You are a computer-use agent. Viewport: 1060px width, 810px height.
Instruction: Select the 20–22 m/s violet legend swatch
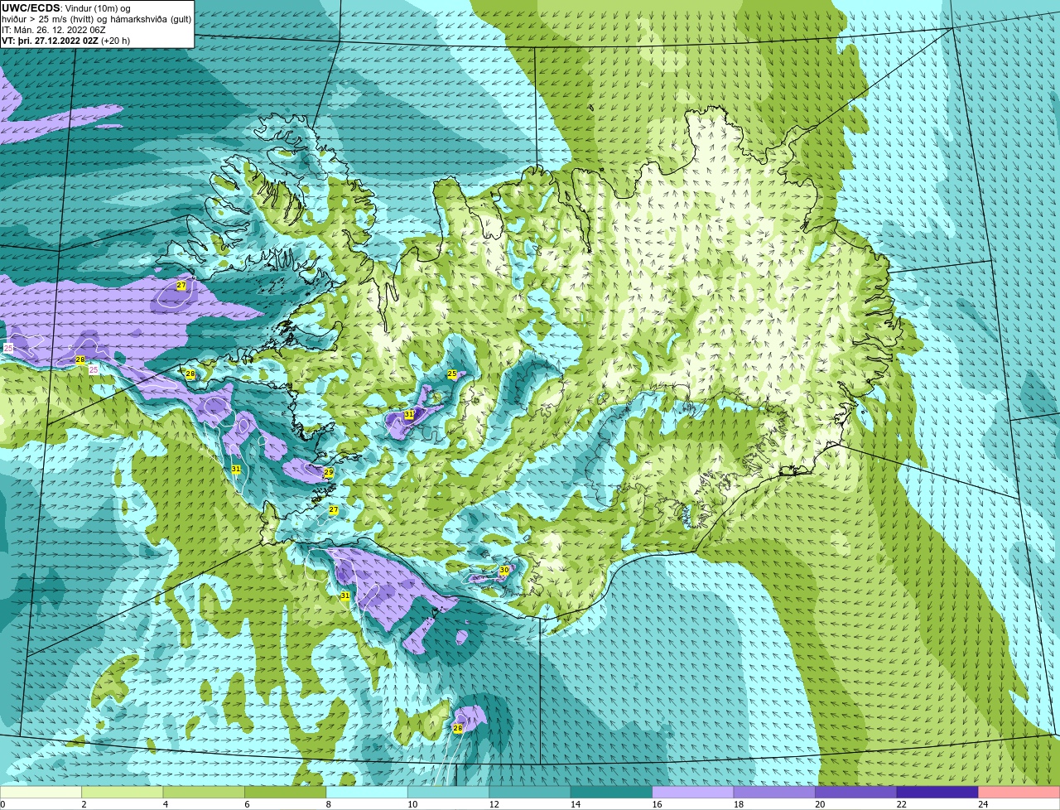[856, 792]
